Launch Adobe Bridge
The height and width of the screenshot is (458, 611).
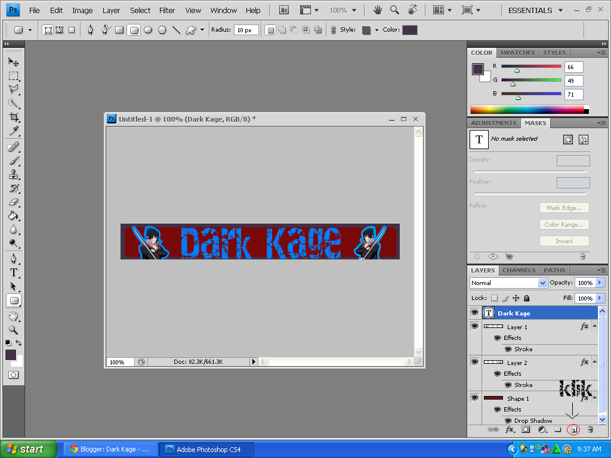point(284,10)
